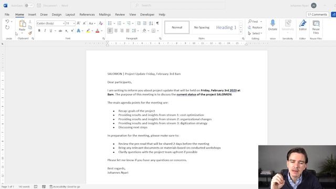Apply the text highlight color
336x189 pixels.
tap(88, 31)
